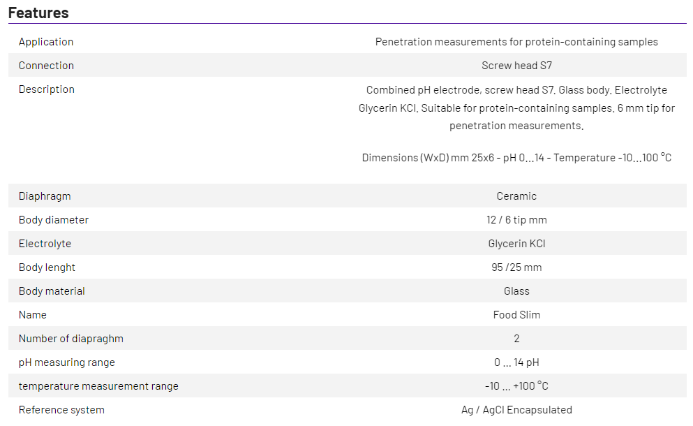Click the 'Glycerin KCl' electrolyte table value
693x426 pixels.
tap(516, 244)
